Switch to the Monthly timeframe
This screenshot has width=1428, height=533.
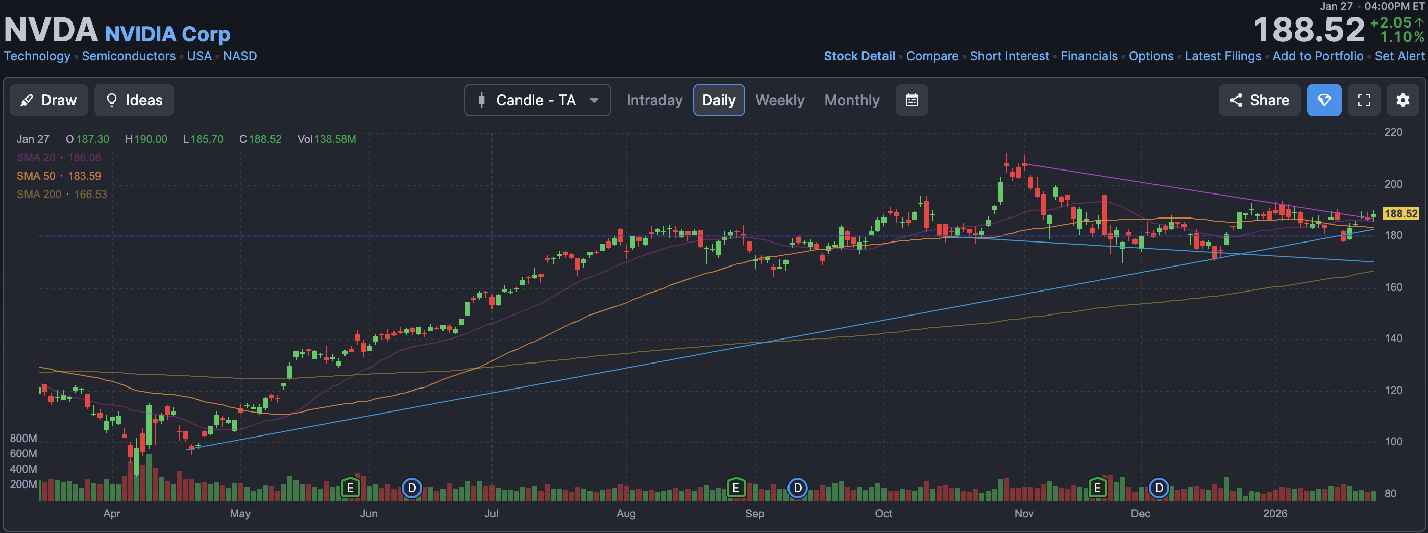[851, 100]
